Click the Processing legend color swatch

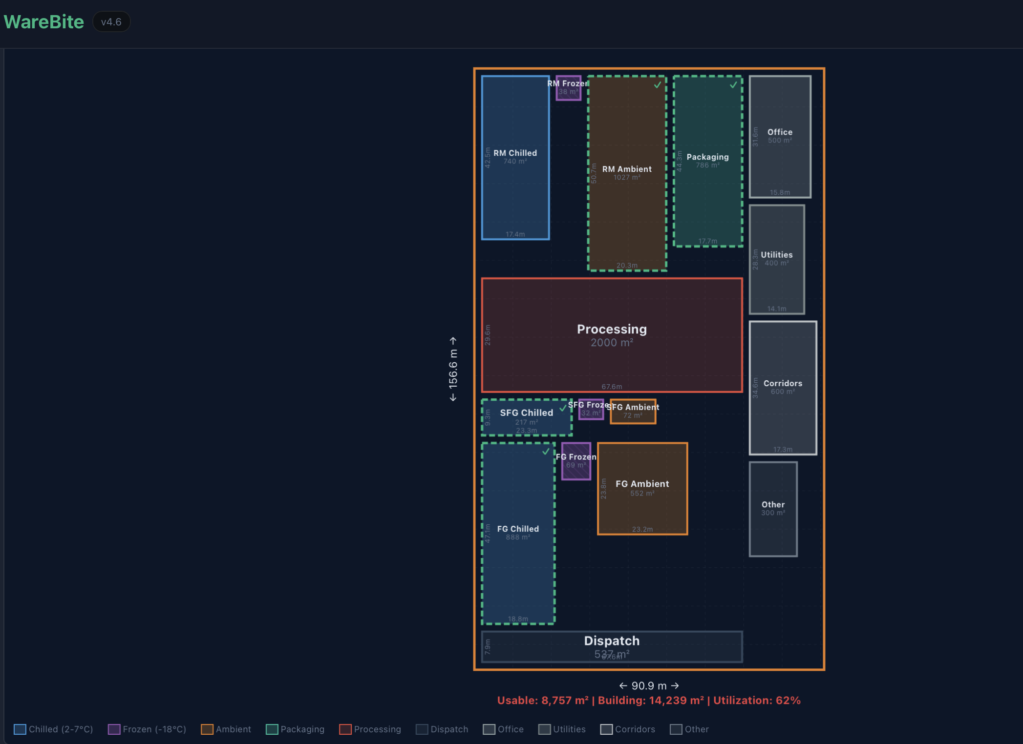tap(345, 729)
